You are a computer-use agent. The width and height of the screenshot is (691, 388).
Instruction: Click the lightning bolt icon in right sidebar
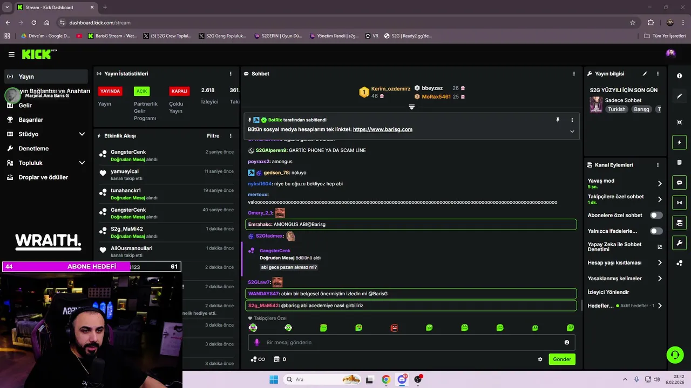(679, 142)
